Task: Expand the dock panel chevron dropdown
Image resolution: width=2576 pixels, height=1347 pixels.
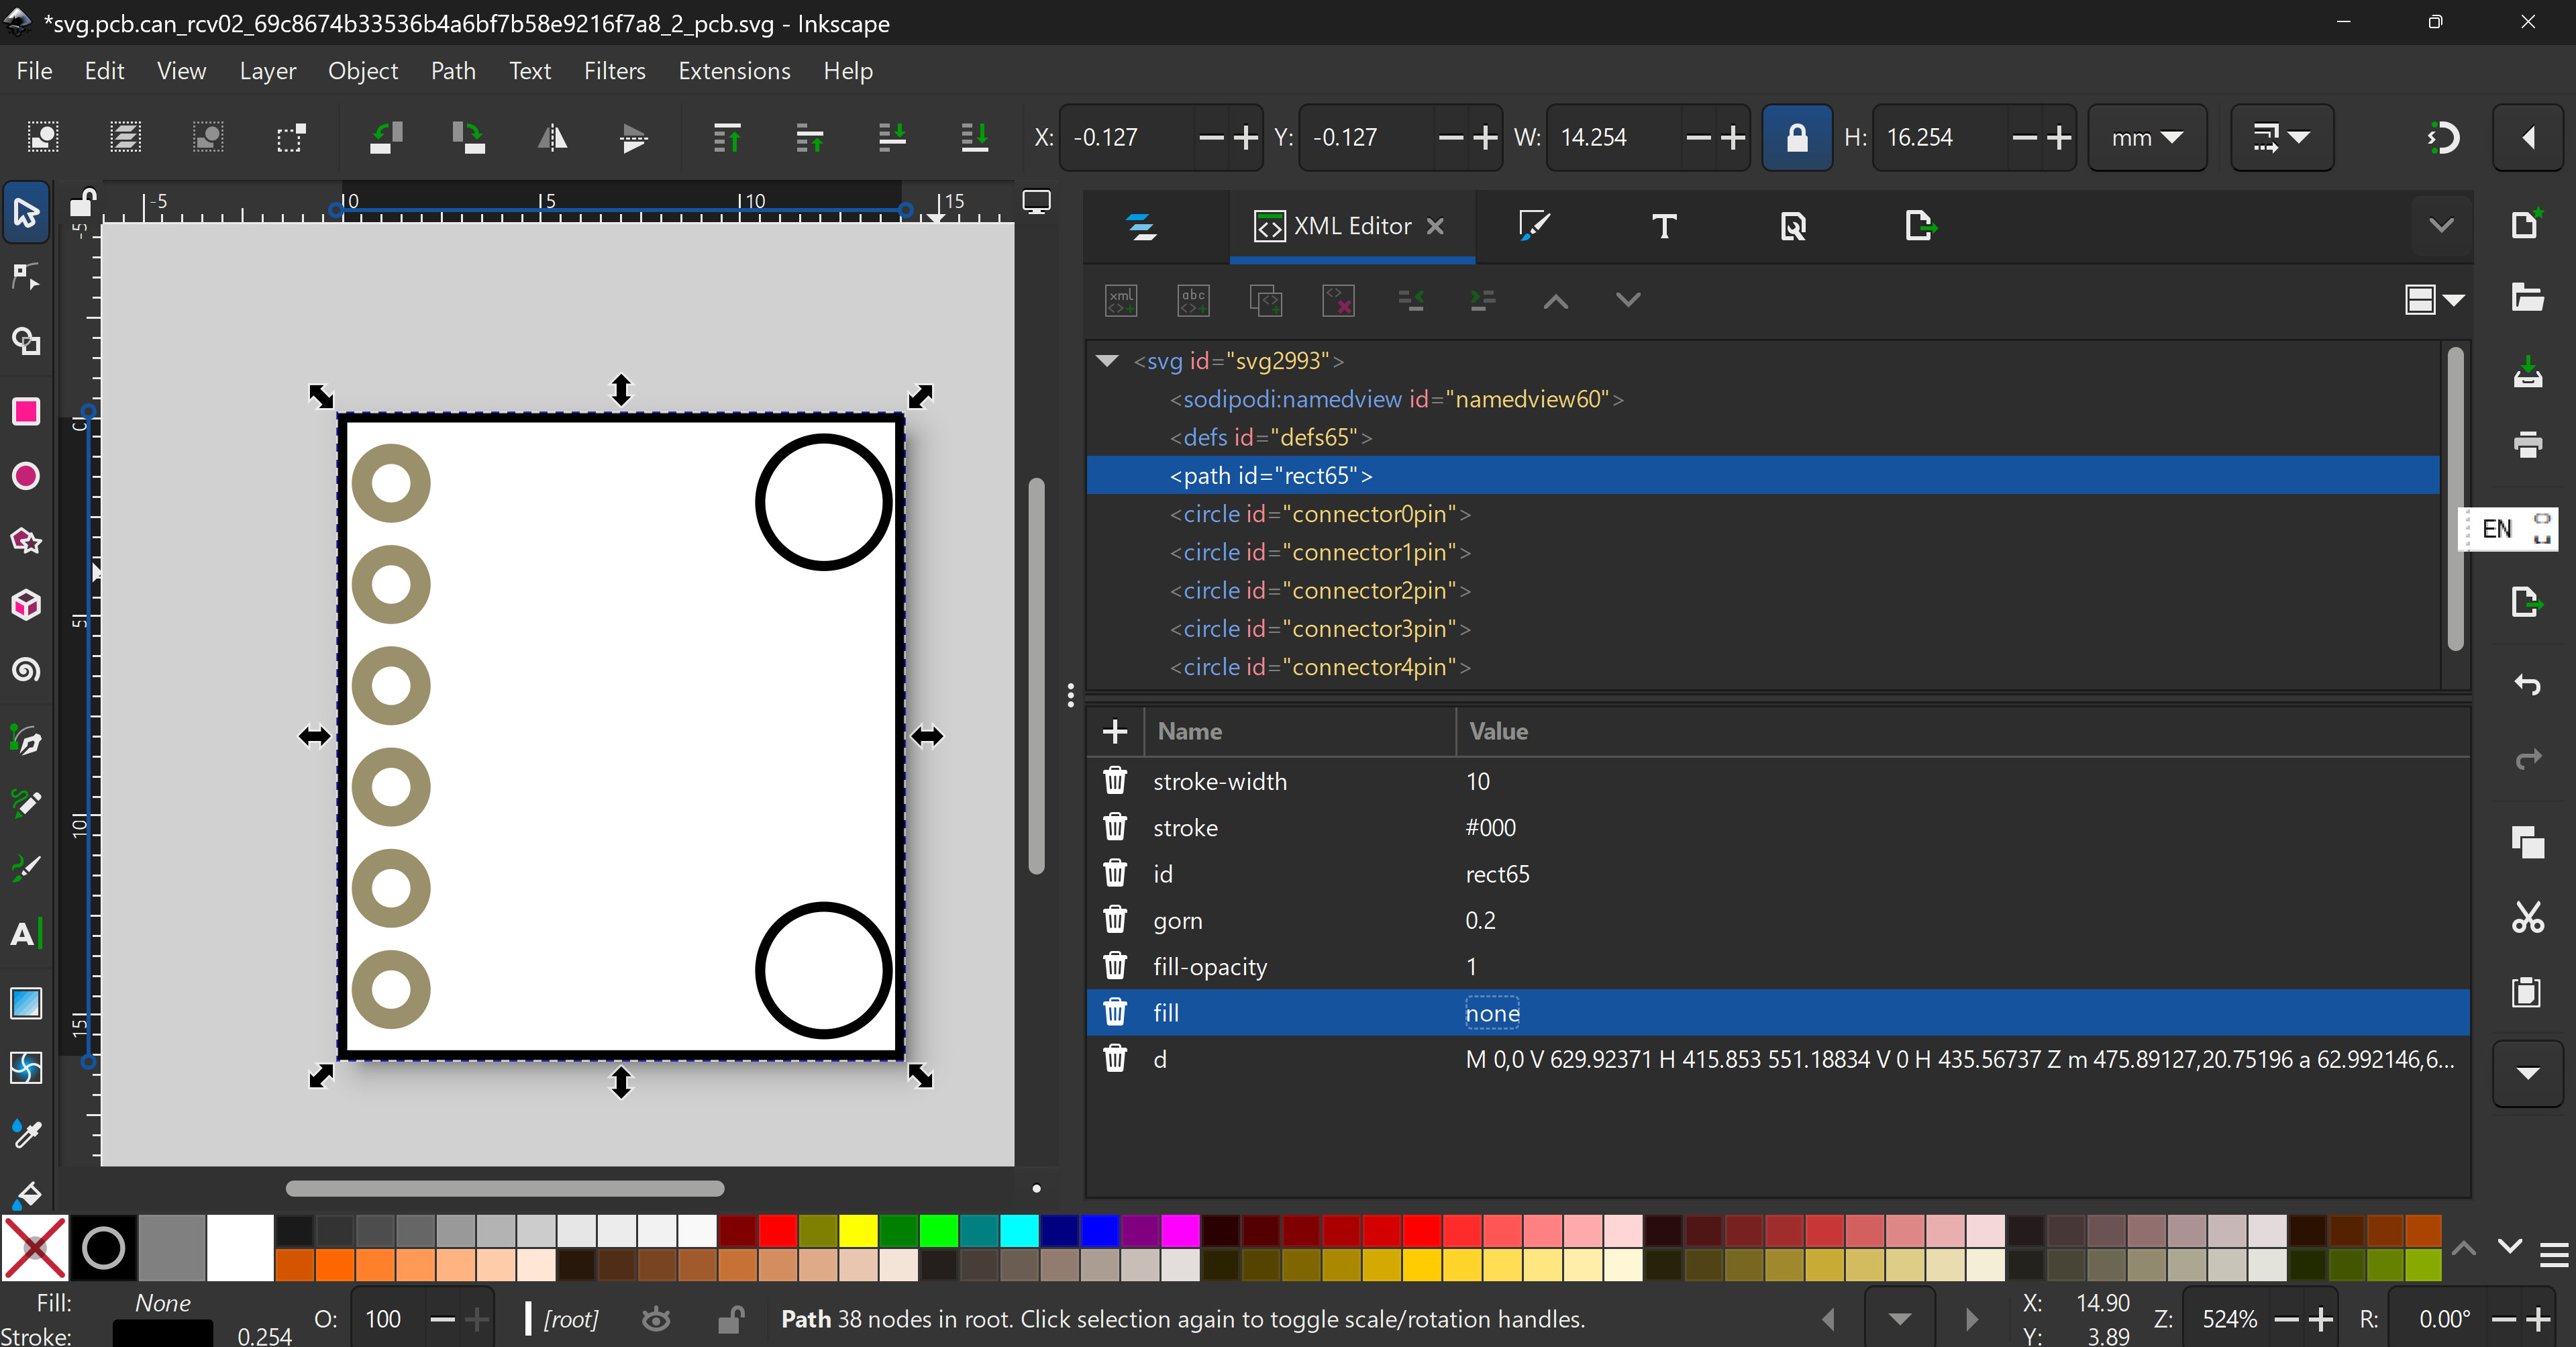Action: [x=2441, y=226]
